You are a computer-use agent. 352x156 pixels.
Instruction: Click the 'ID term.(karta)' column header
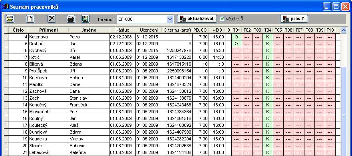coord(177,30)
